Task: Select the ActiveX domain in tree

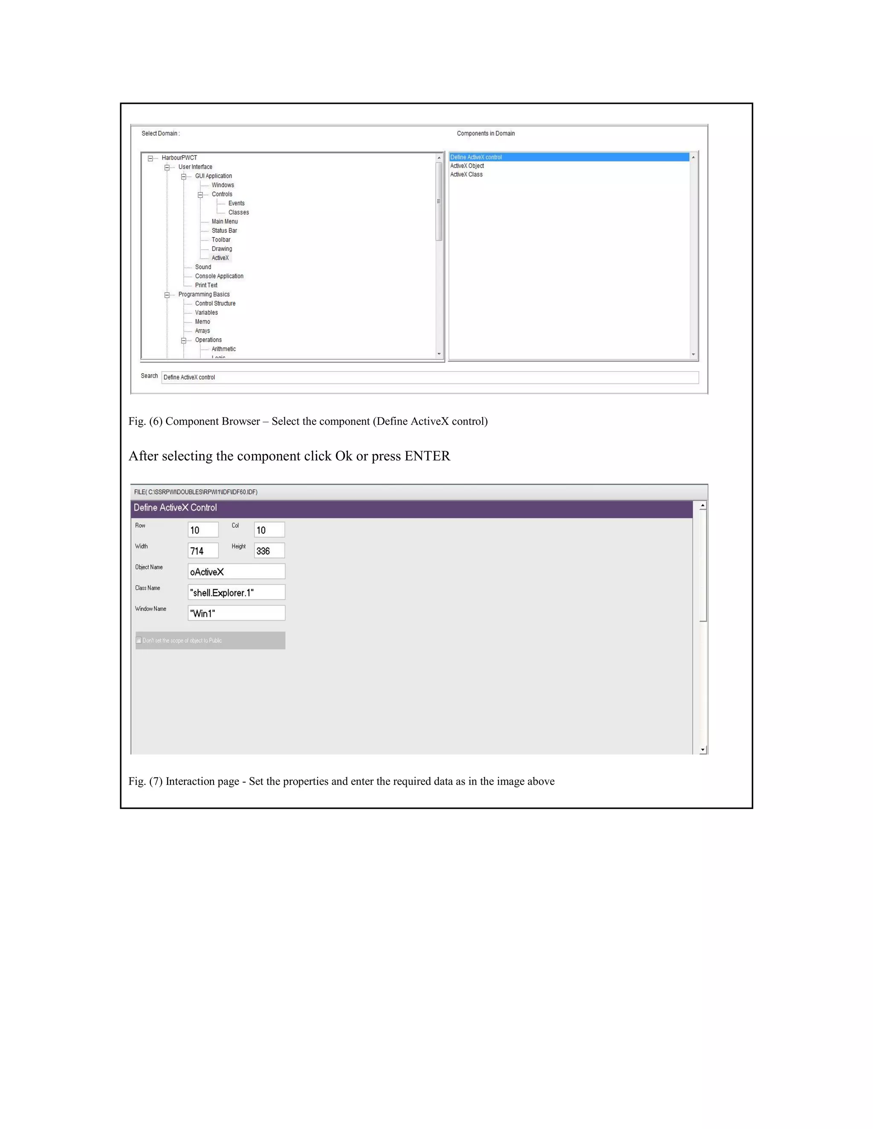Action: point(220,258)
